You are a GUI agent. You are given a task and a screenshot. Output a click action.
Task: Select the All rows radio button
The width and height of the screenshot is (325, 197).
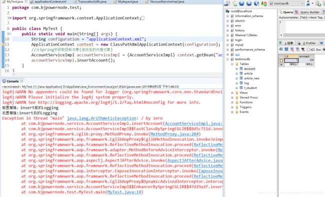[x=308, y=49]
